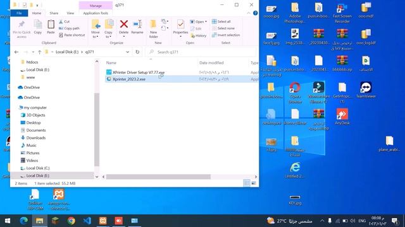Show hidden system tray icons
405x227 pixels.
pos(322,221)
